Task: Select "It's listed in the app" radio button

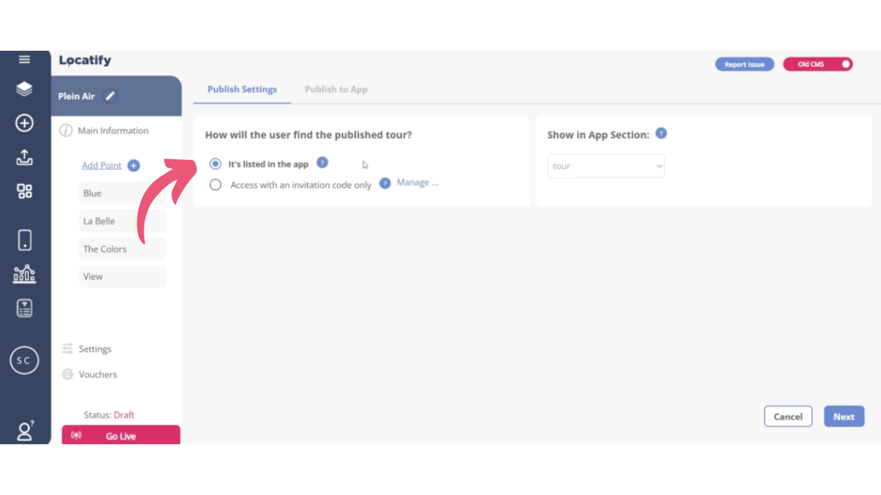Action: [x=215, y=164]
